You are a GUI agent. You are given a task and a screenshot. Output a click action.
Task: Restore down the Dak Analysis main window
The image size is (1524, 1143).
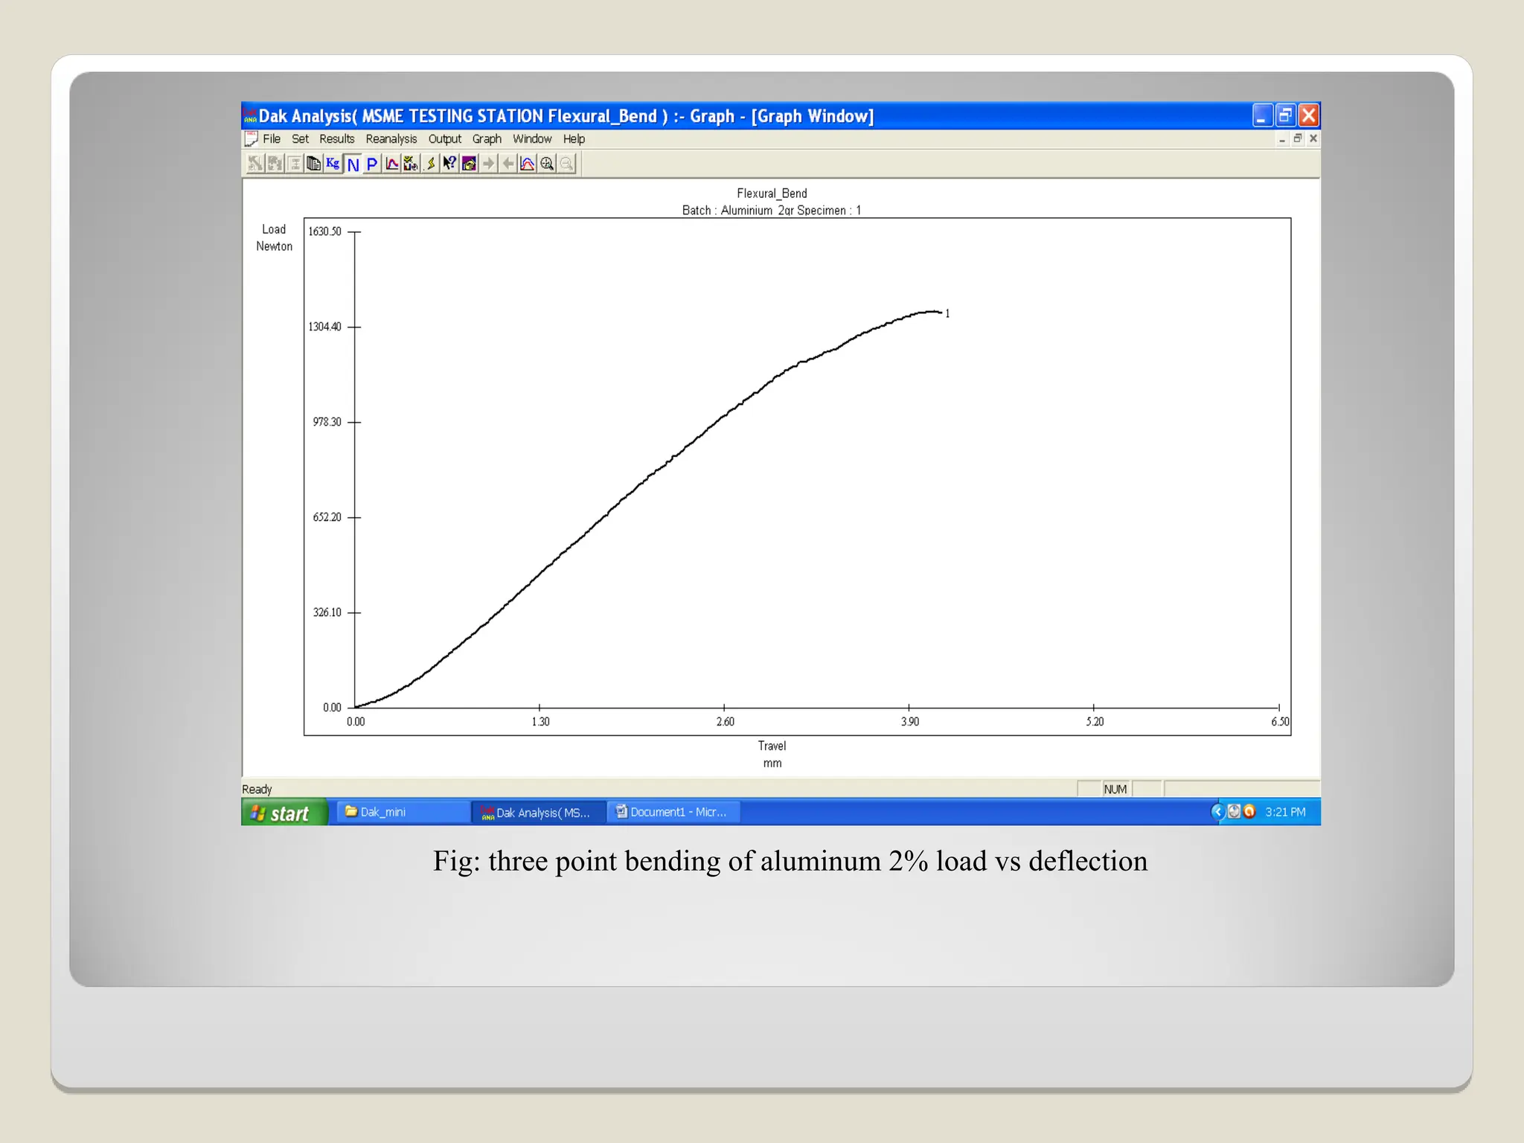pyautogui.click(x=1285, y=115)
